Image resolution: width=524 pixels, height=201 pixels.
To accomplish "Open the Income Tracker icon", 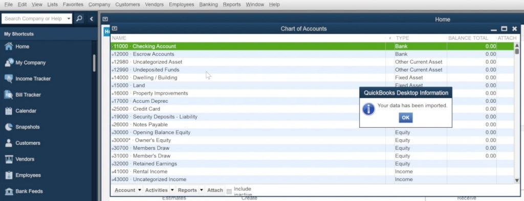I will pos(9,78).
